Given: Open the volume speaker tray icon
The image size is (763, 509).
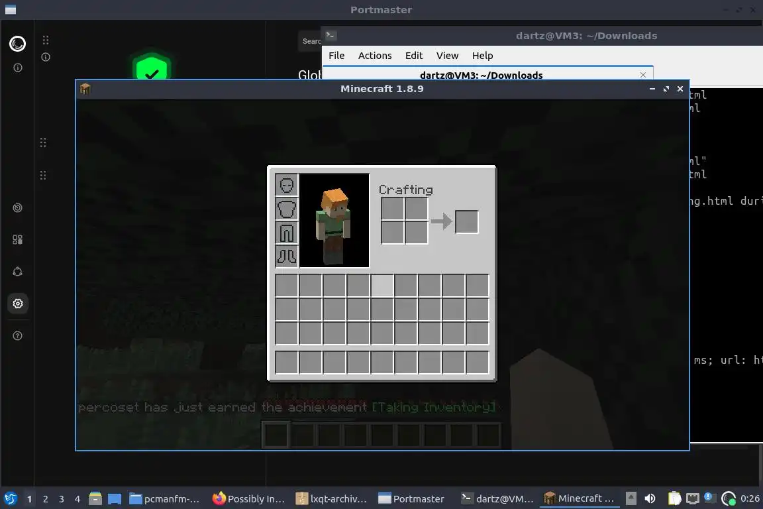Looking at the screenshot, I should tap(650, 498).
